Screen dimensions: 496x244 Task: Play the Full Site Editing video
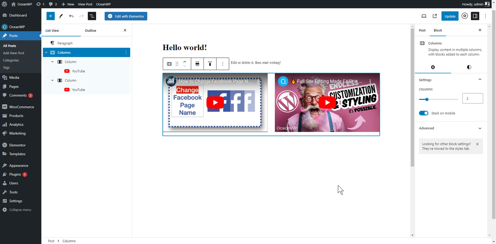[327, 103]
